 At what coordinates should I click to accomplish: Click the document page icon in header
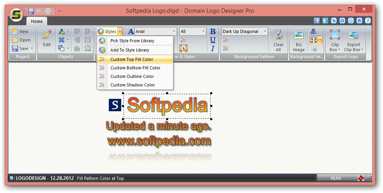(x=351, y=21)
